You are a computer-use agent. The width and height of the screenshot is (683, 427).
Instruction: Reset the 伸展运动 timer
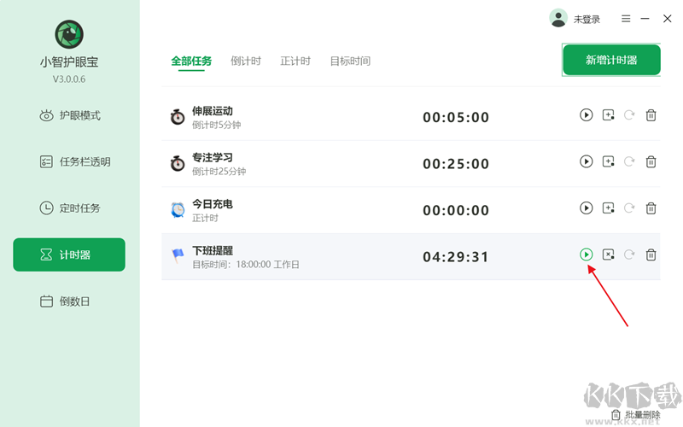[x=629, y=115]
